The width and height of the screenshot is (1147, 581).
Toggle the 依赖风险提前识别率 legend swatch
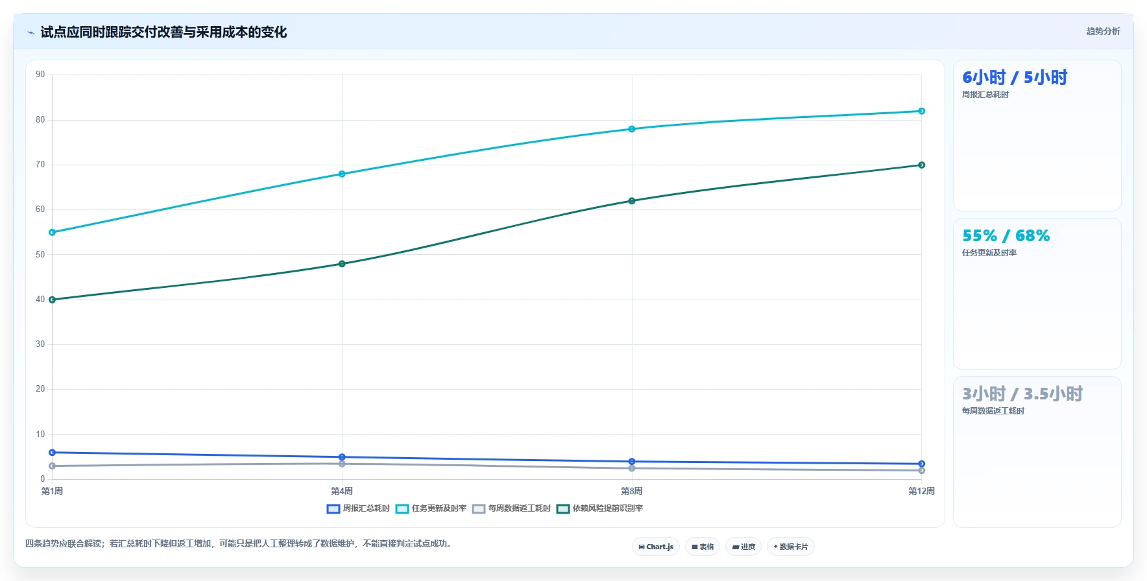tap(563, 509)
